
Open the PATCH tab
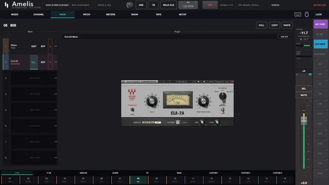click(x=86, y=14)
